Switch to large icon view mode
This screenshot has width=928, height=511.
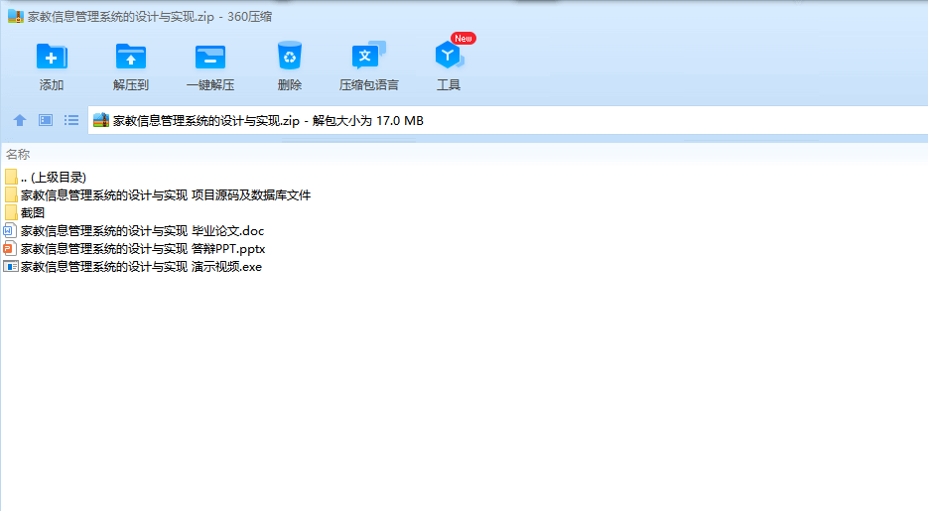(x=46, y=121)
